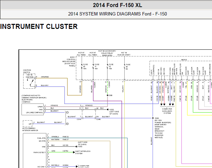Click 'FUEL RTN' pin label
The width and height of the screenshot is (212, 168).
[41, 138]
